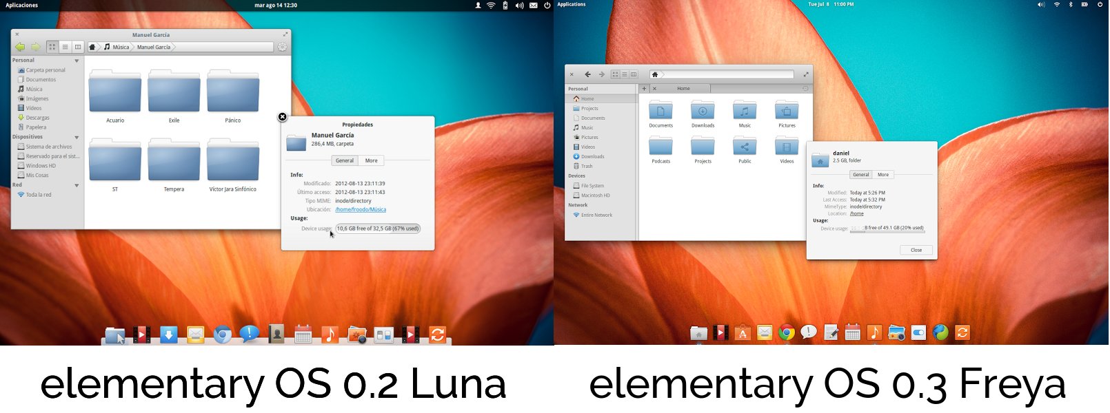The height and width of the screenshot is (413, 1110).
Task: Select General tab in daniel properties dialog
Action: pyautogui.click(x=861, y=175)
